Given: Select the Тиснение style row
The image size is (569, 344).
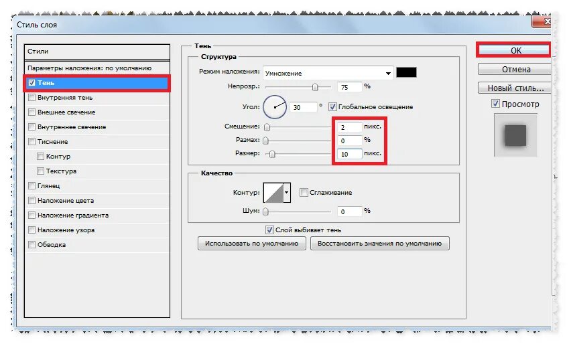Looking at the screenshot, I should point(97,142).
